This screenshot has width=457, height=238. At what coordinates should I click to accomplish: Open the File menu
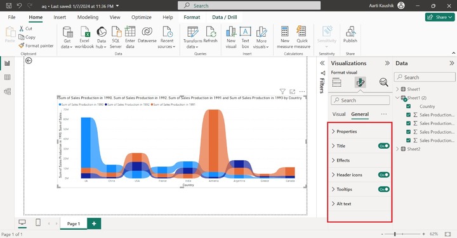(x=11, y=17)
